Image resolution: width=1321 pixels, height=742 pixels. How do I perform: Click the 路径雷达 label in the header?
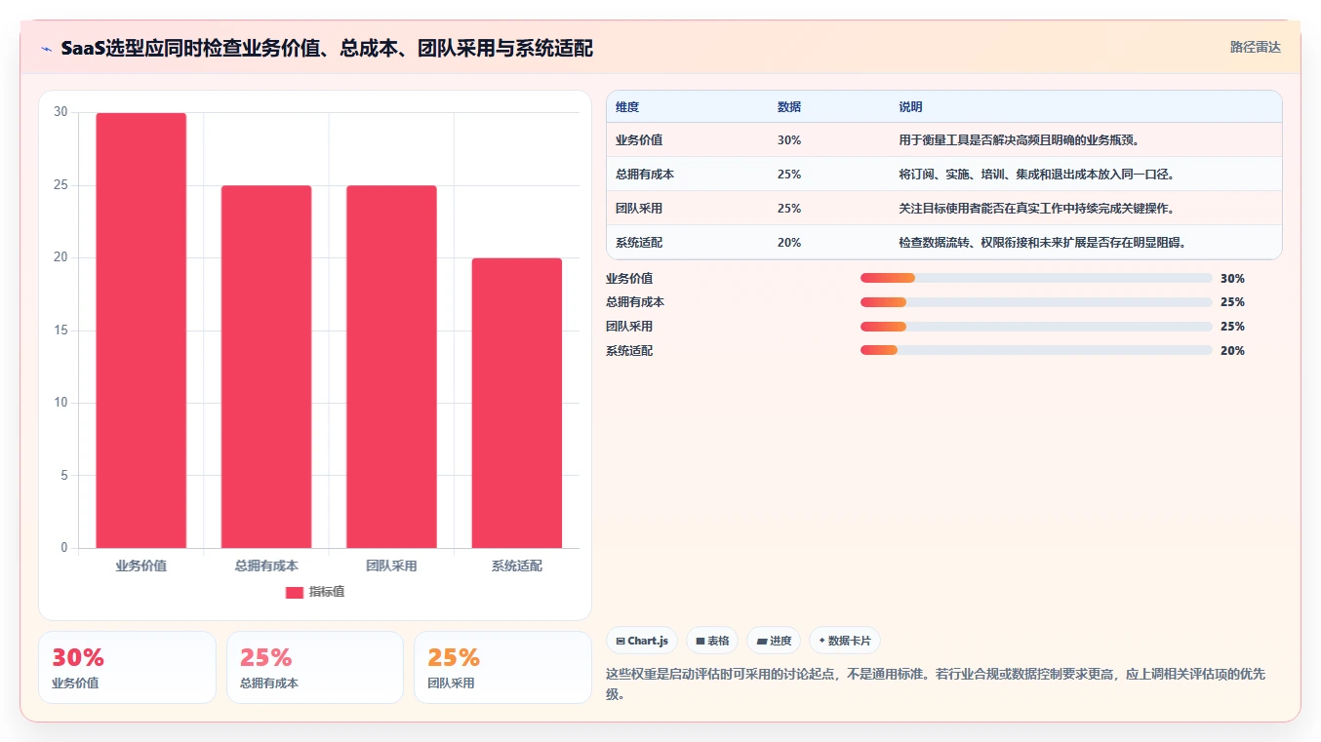coord(1255,47)
